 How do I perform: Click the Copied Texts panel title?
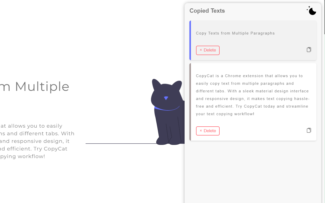coord(207,11)
